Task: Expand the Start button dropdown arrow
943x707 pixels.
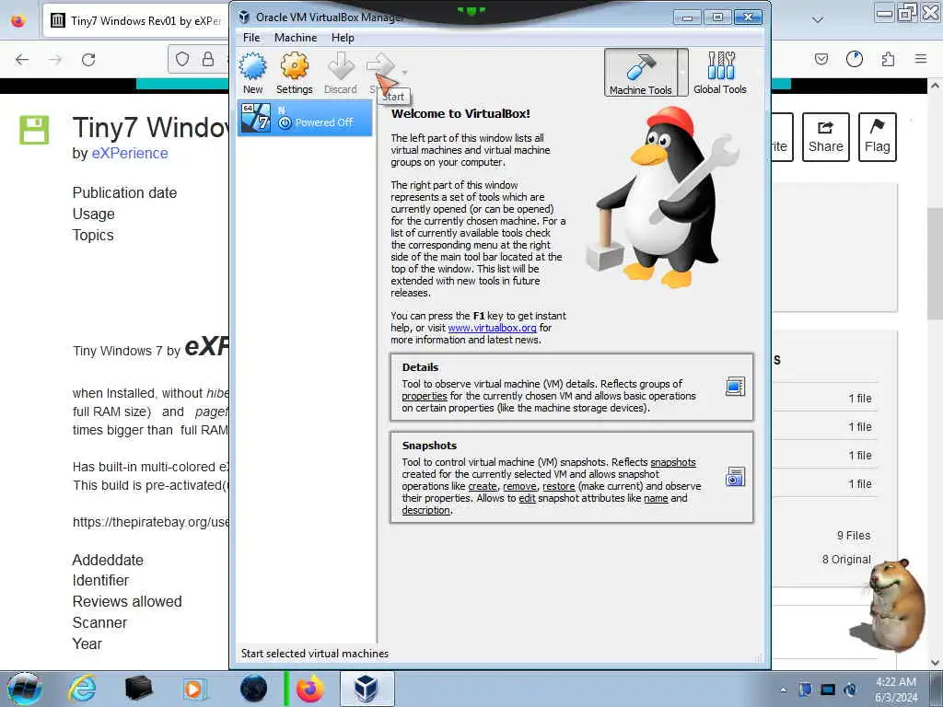Action: 405,72
